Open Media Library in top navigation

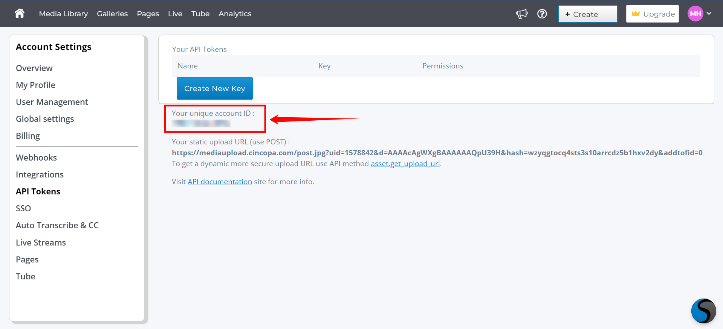click(63, 14)
